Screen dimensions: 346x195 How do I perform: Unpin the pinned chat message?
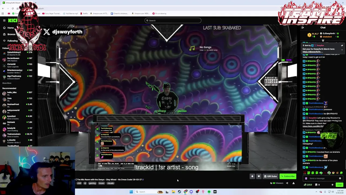tap(342, 45)
